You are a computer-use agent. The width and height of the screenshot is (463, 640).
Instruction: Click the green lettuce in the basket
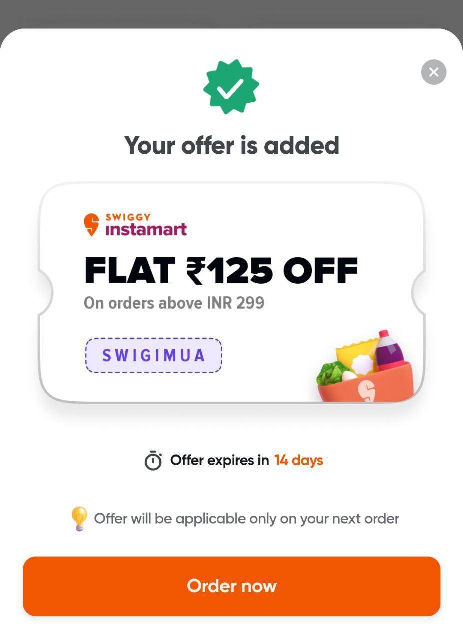(331, 371)
